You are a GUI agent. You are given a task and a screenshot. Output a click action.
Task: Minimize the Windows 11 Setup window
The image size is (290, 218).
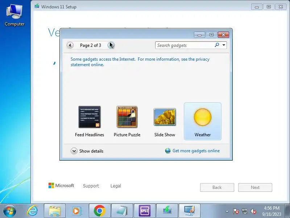257,7
